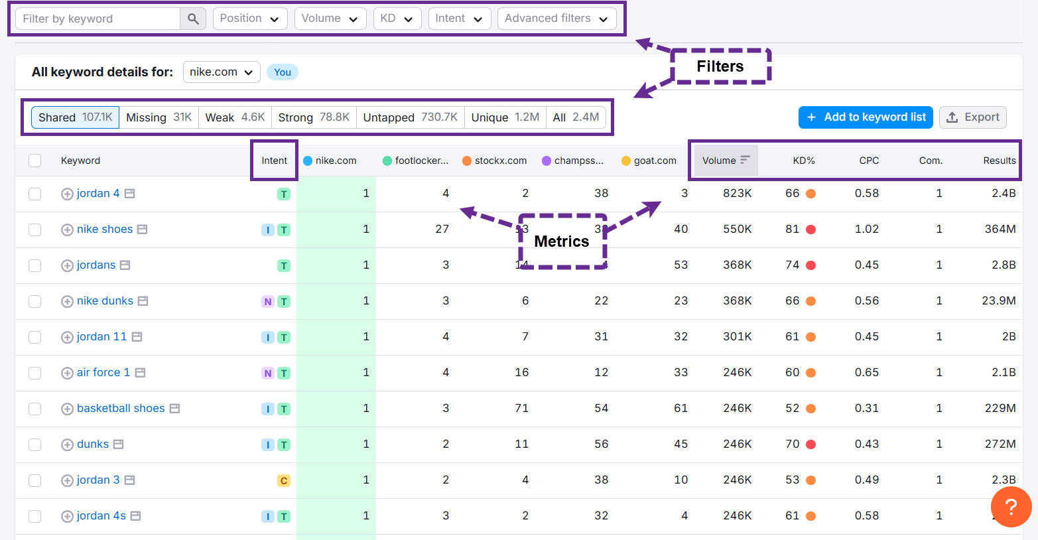1038x540 pixels.
Task: Open SERP icon next to jordan 4s
Action: 135,516
